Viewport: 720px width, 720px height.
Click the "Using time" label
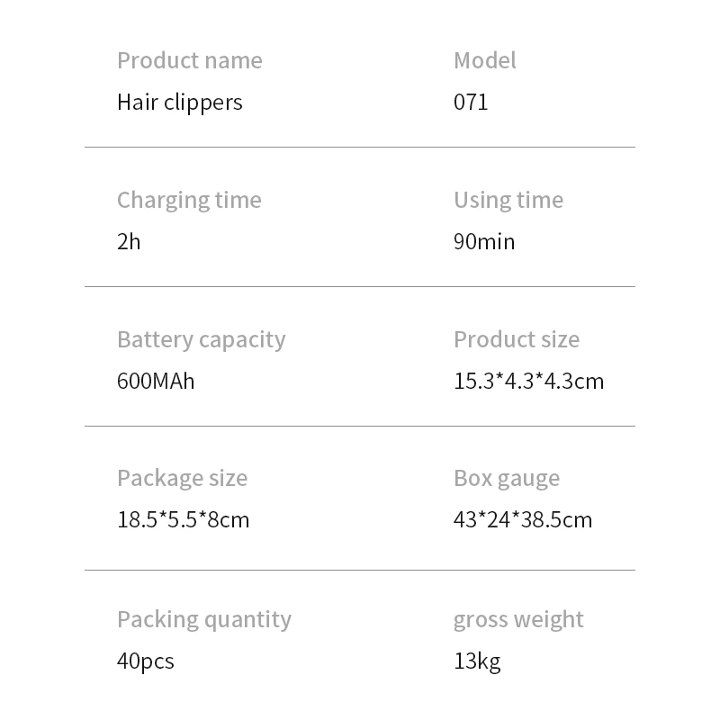pyautogui.click(x=508, y=200)
